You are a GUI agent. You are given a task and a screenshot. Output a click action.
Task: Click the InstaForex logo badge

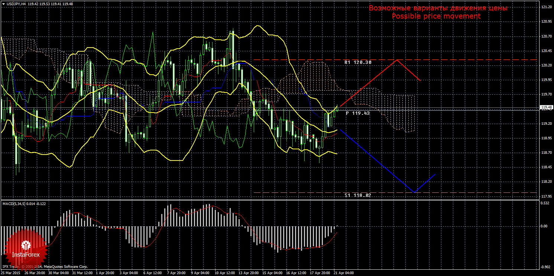26,249
